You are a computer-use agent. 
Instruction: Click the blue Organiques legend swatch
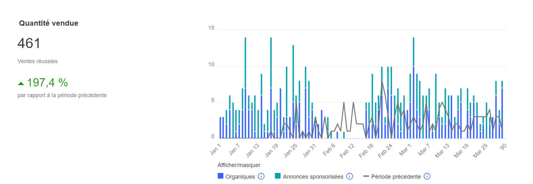tap(220, 176)
